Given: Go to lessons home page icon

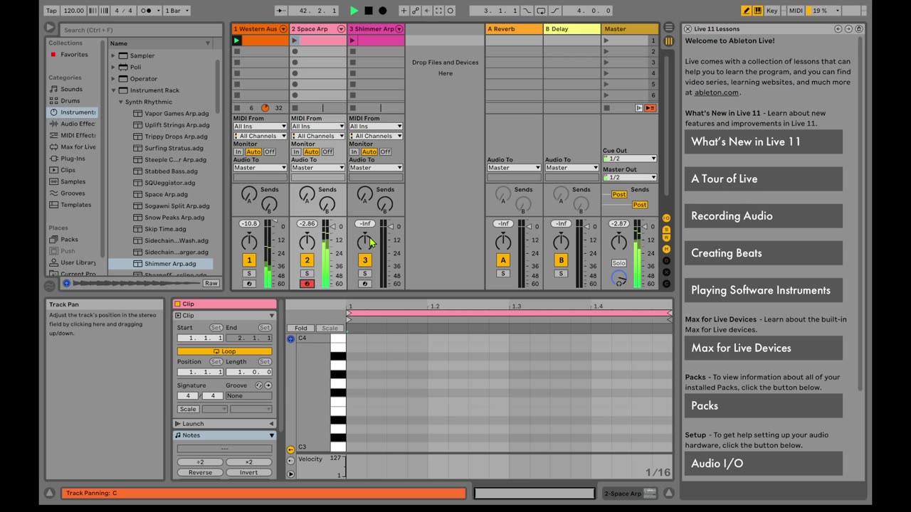Looking at the screenshot, I should 859,29.
